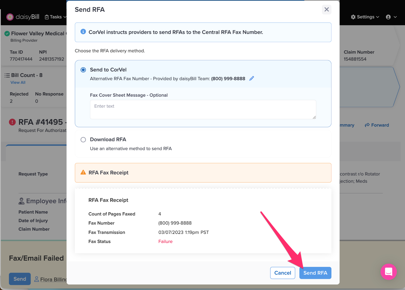Open the Flora Billing user link

pyautogui.click(x=53, y=279)
